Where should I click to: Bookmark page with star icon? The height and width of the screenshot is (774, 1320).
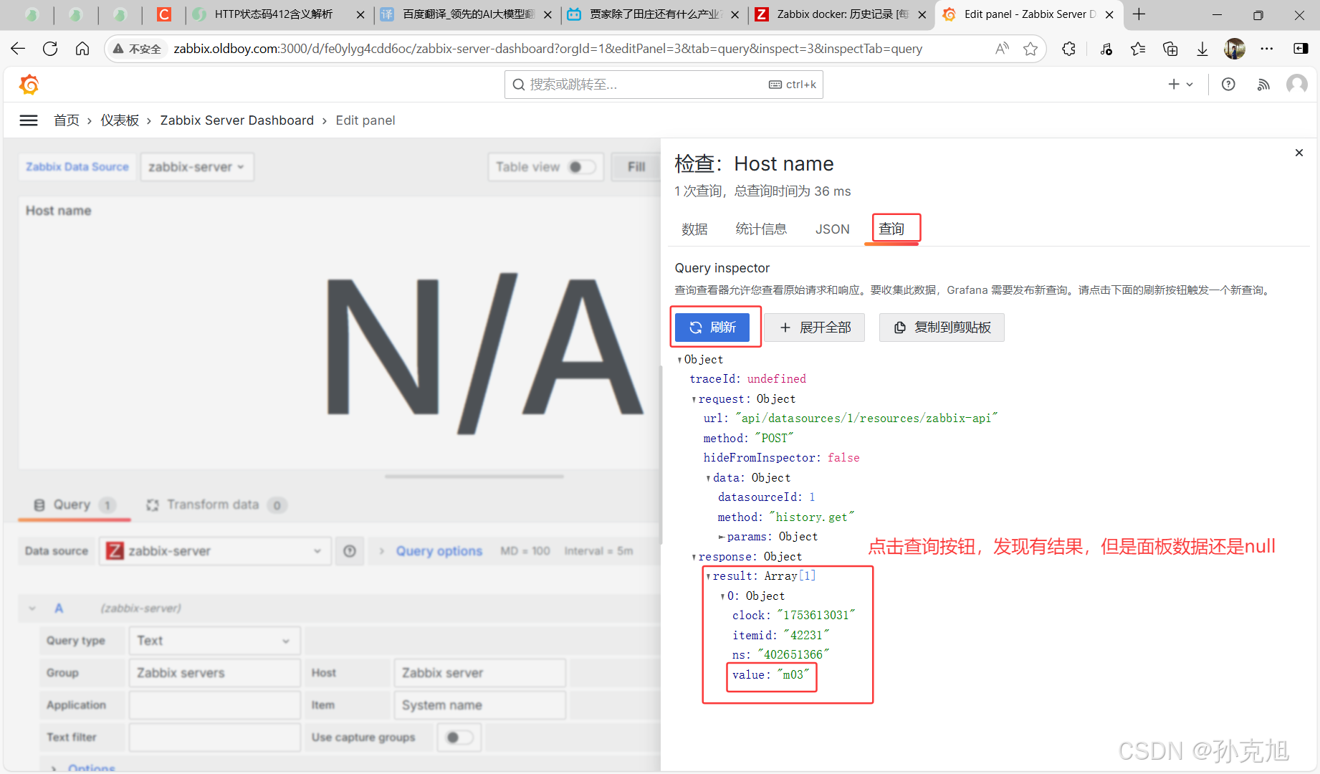pos(1030,49)
